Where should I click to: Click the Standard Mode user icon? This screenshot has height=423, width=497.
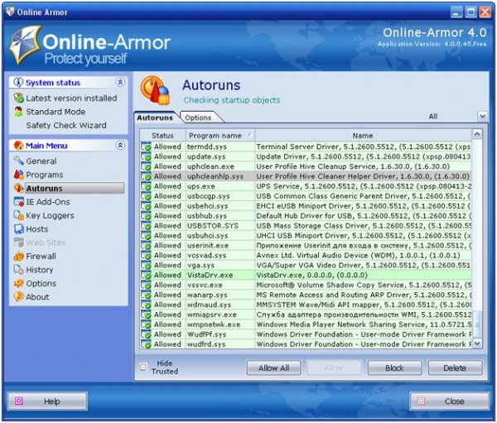coord(19,112)
